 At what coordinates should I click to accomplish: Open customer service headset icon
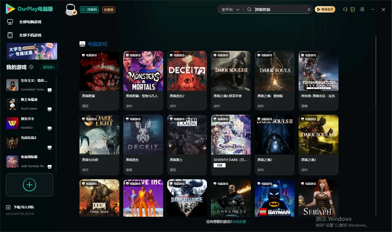345,9
